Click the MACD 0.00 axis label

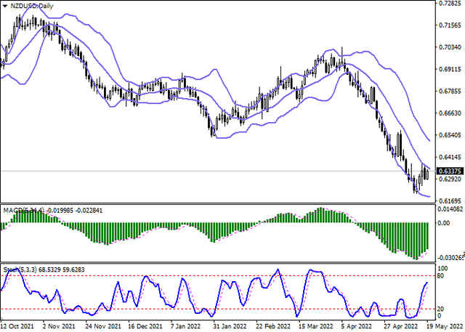pyautogui.click(x=443, y=223)
